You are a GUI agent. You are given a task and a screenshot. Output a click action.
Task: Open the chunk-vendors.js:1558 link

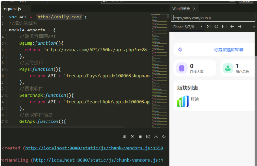tap(94, 148)
